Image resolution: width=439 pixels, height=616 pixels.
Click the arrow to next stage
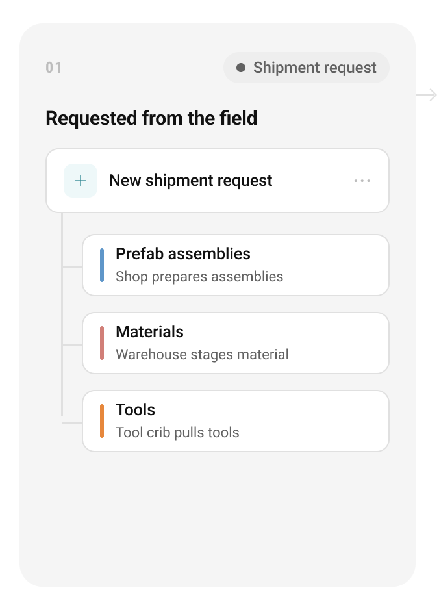427,95
